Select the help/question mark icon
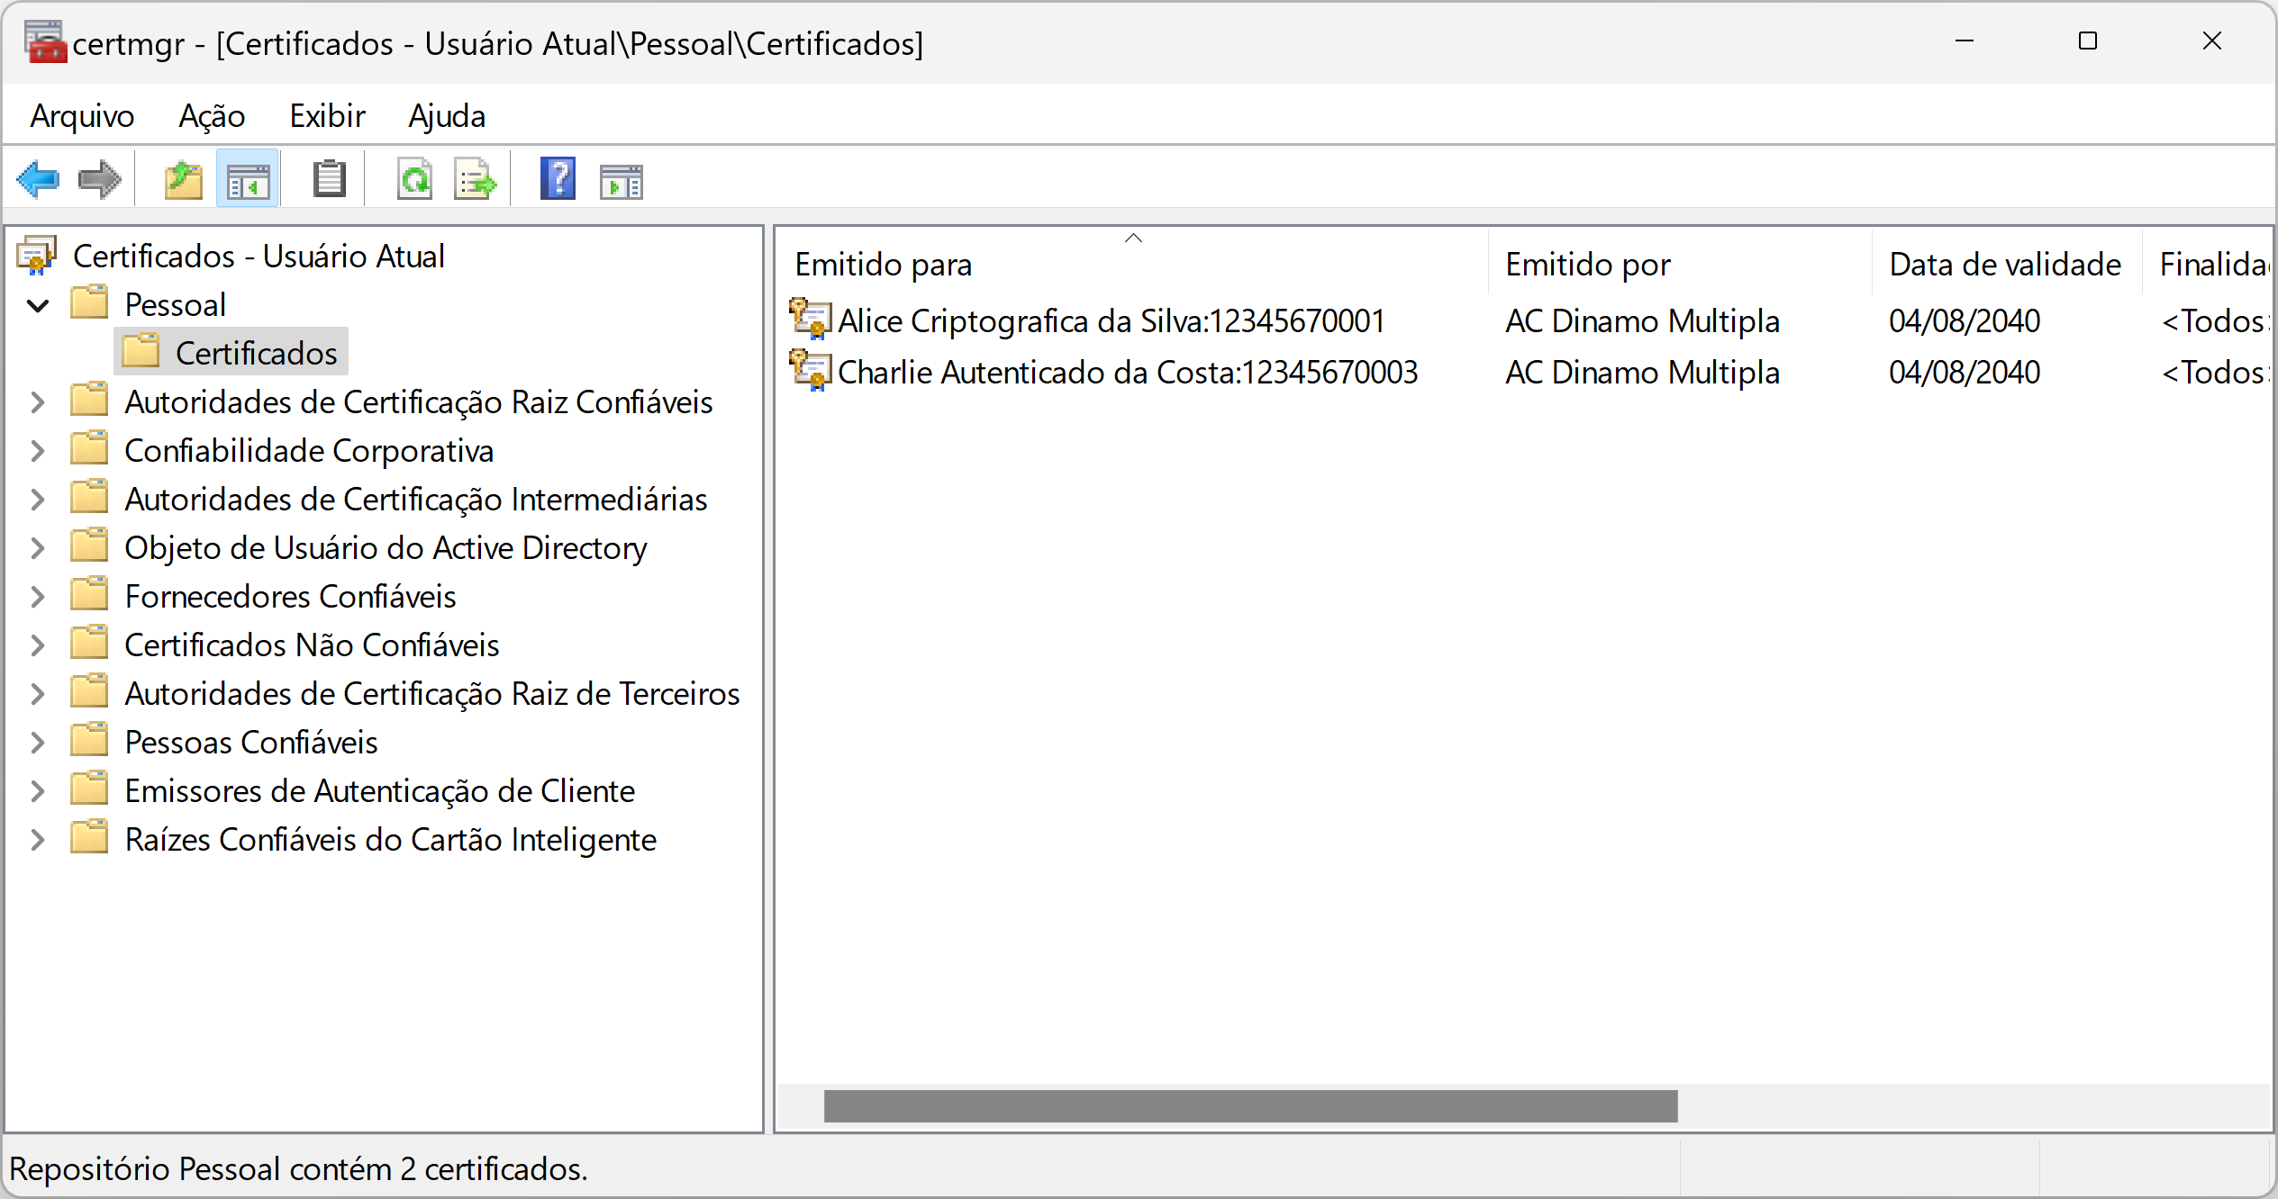Screen dimensions: 2278x1199 pos(556,181)
